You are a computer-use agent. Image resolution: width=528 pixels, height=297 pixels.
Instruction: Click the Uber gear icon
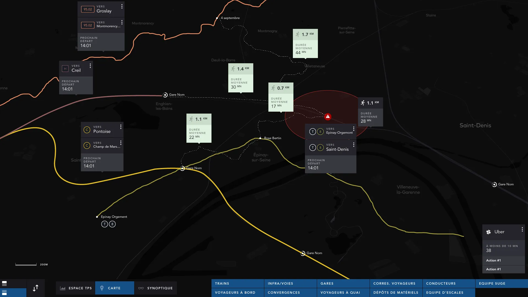488,232
